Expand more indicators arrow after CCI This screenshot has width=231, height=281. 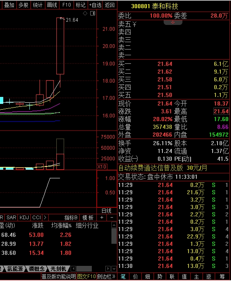pos(45,218)
